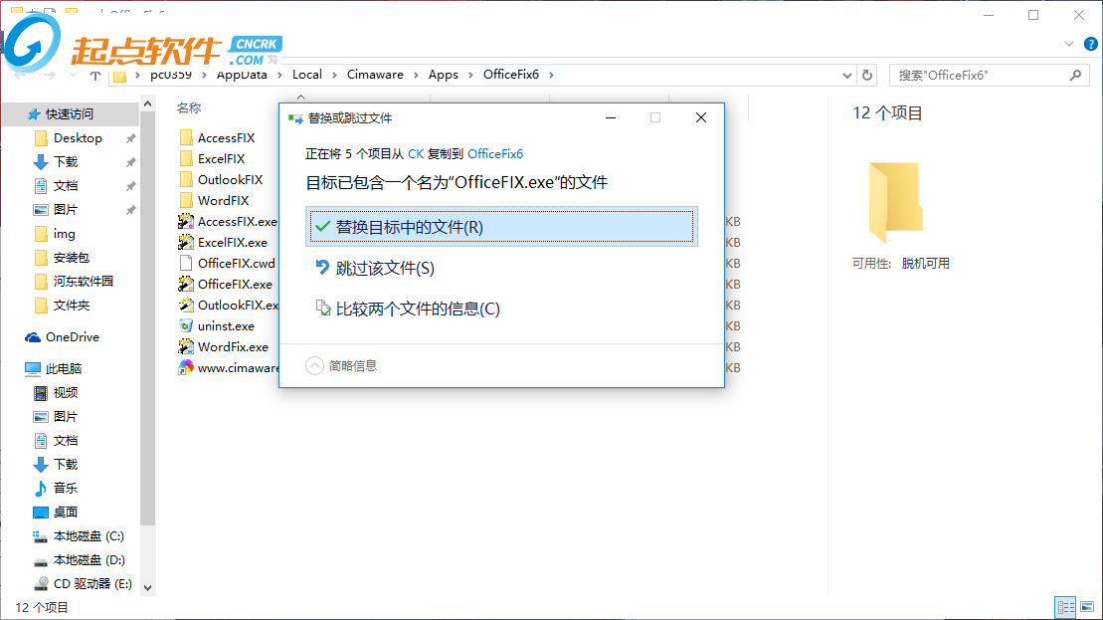Click the 搜索"OfficeFix6" search box
Screen dimensions: 1103x620
pos(989,75)
